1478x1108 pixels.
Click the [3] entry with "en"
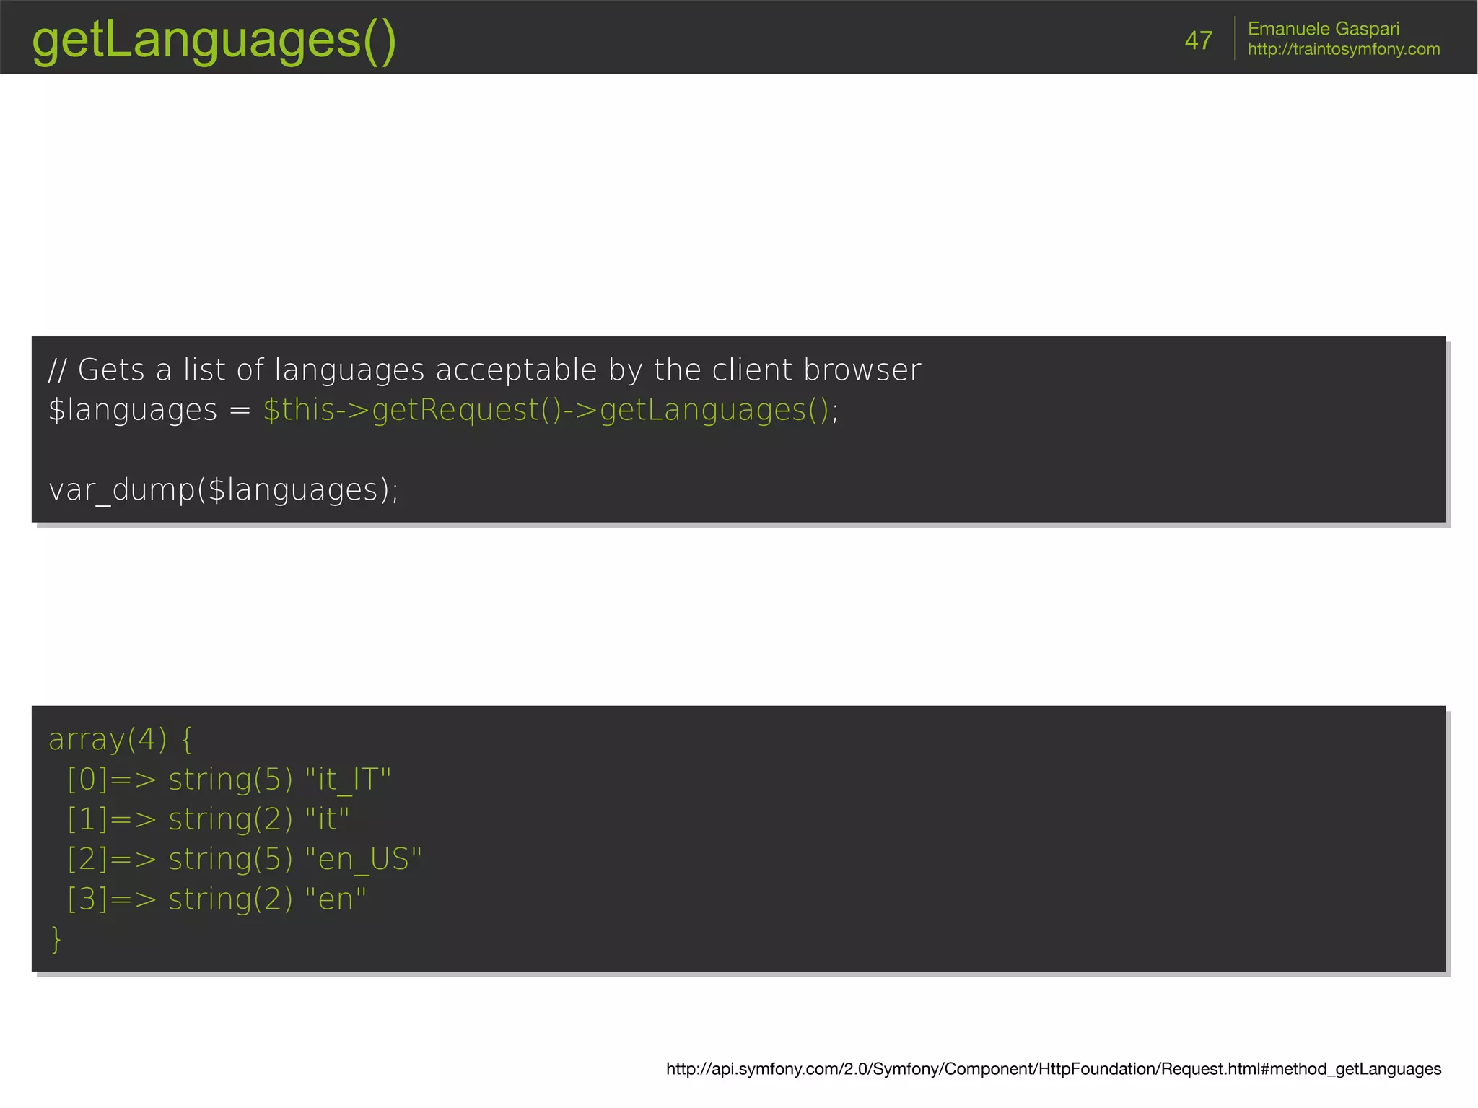point(217,899)
